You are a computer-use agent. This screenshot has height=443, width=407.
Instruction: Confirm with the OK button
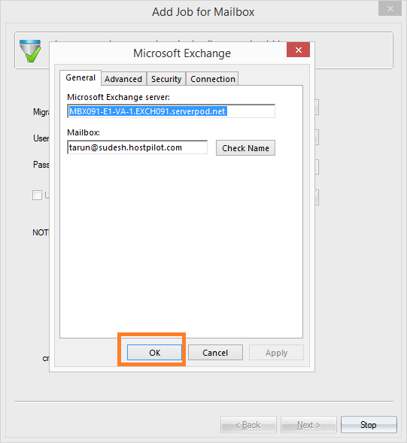(x=155, y=353)
